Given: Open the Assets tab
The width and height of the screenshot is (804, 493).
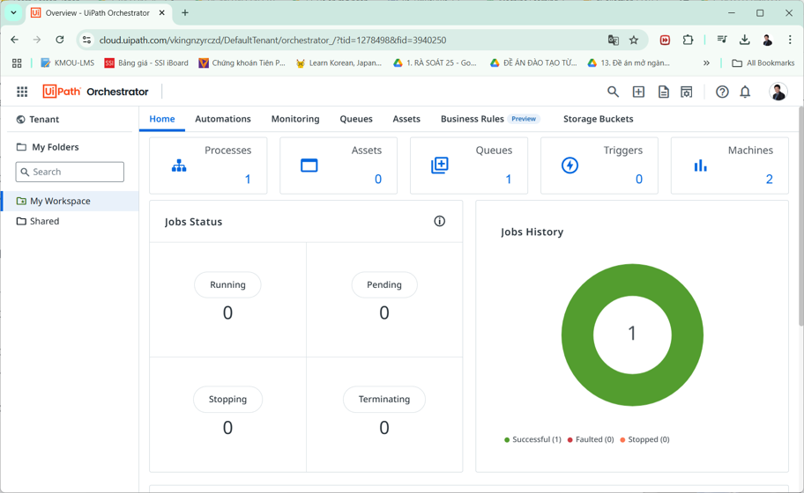Looking at the screenshot, I should pyautogui.click(x=406, y=119).
